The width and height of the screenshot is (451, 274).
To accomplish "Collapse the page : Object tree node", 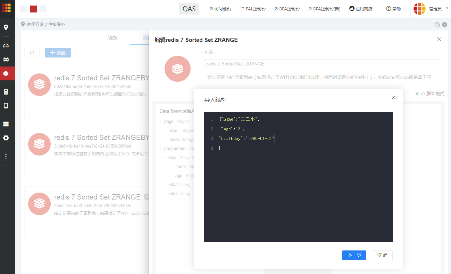I will [160, 122].
